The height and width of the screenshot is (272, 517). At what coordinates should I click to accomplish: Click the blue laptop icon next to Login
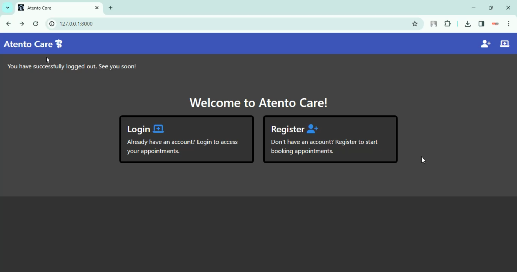[158, 129]
